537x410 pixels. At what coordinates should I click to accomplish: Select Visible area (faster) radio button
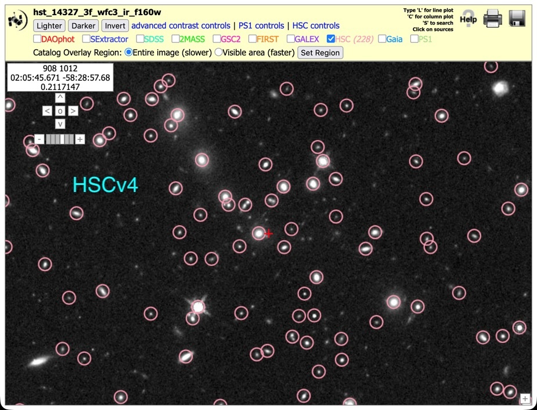(218, 52)
